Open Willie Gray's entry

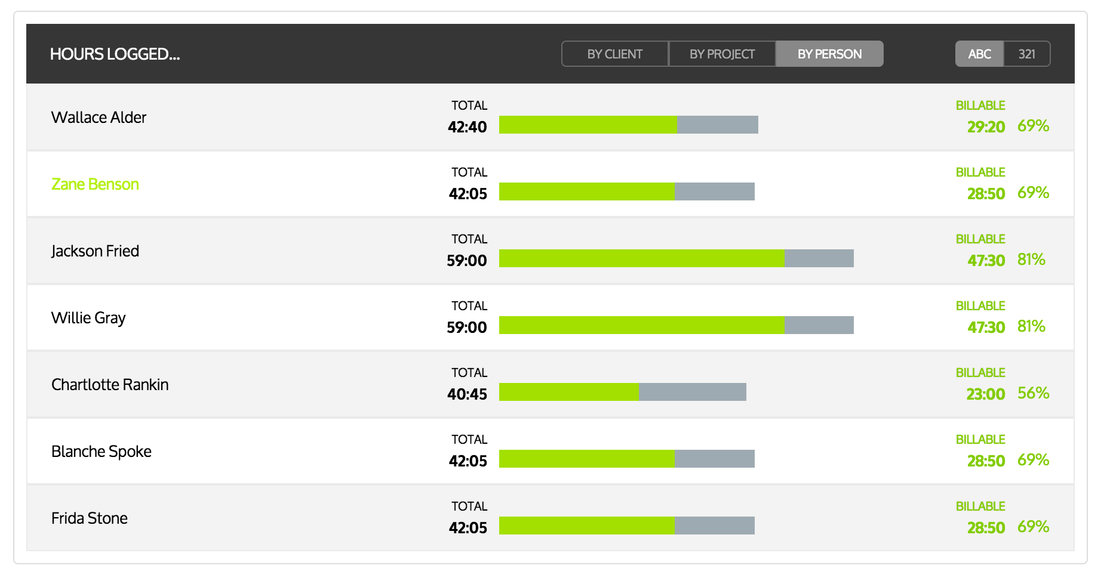point(88,318)
